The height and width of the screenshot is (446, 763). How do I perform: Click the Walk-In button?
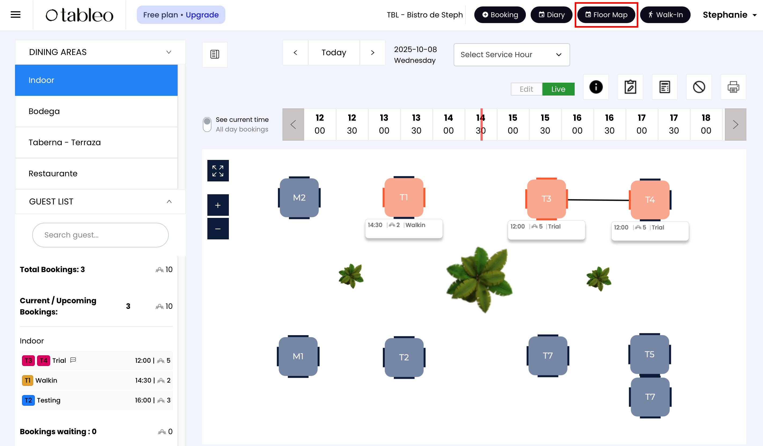pyautogui.click(x=665, y=15)
